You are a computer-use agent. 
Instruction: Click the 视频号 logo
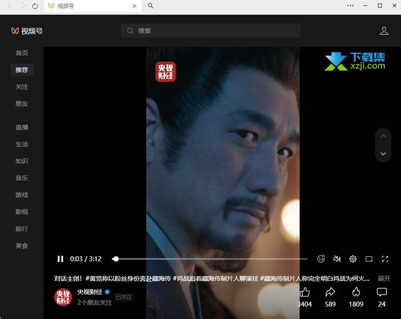click(27, 31)
